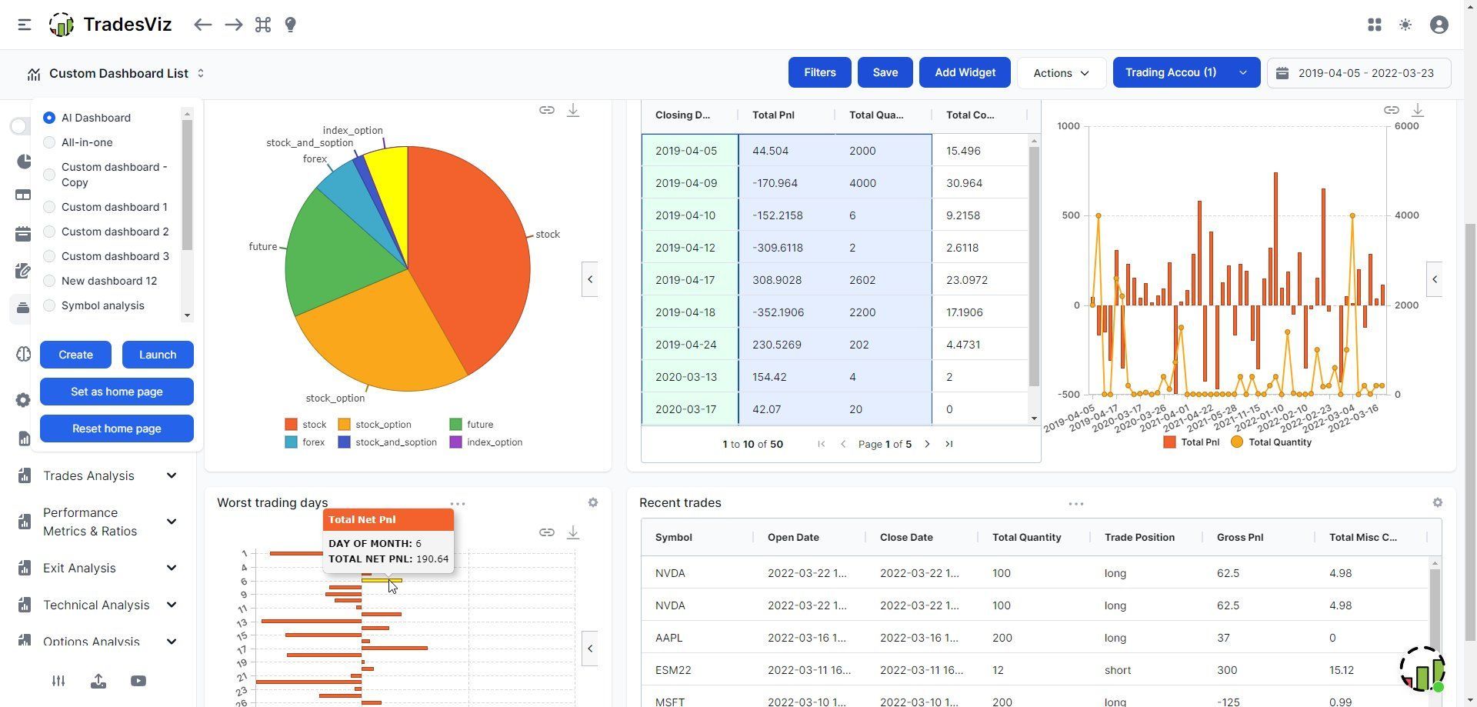Click the Add Widget button
The image size is (1477, 707).
click(x=965, y=72)
